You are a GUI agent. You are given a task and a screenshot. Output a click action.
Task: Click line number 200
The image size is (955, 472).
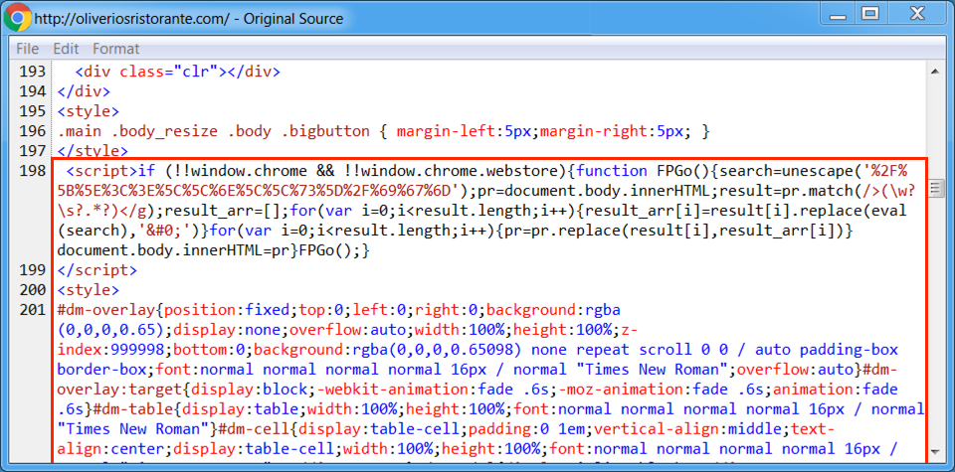pos(32,289)
